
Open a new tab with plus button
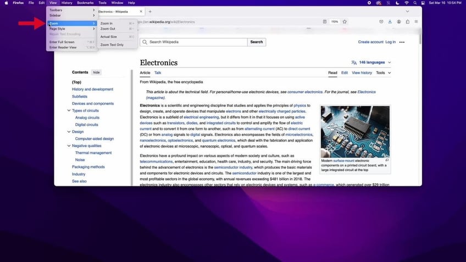coord(150,12)
